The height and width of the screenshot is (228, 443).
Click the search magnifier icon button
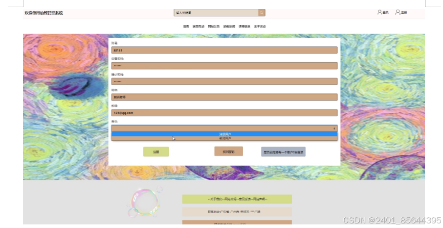point(261,13)
